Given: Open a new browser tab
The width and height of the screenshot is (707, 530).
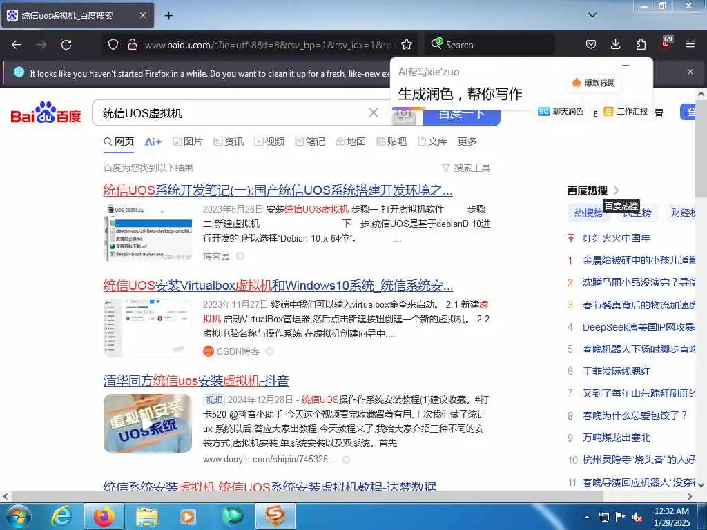Looking at the screenshot, I should point(168,16).
